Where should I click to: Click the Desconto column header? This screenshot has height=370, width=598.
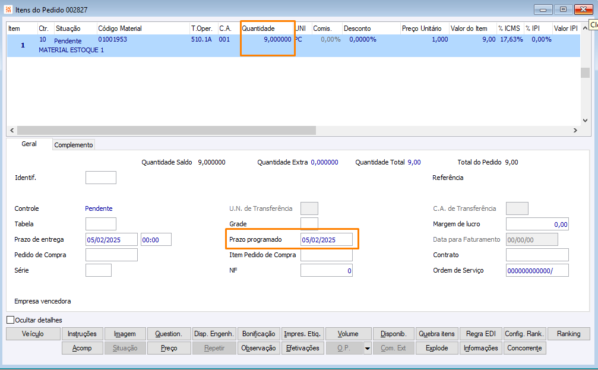371,29
